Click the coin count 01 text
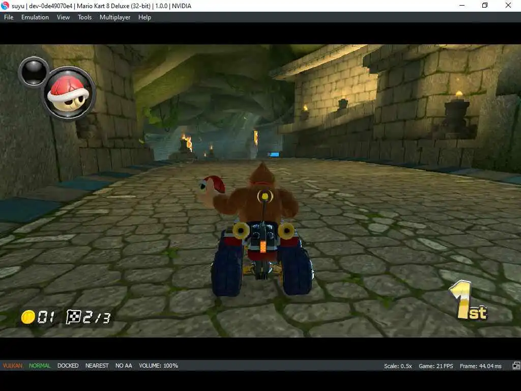Screen dimensions: 521x391 click(x=46, y=317)
